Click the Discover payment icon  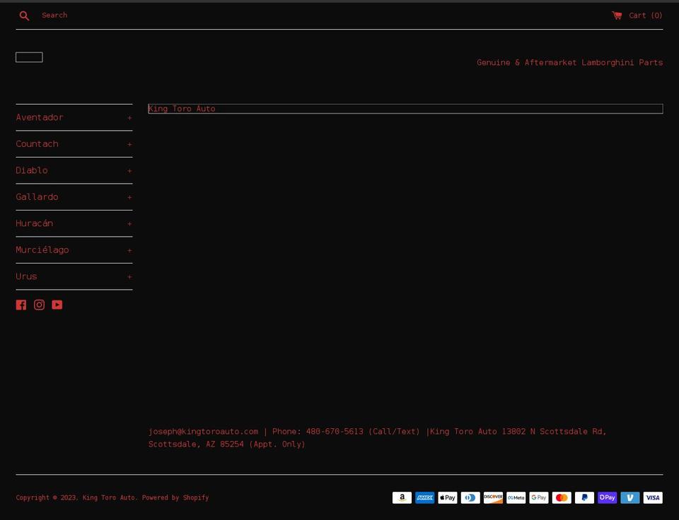coord(493,497)
